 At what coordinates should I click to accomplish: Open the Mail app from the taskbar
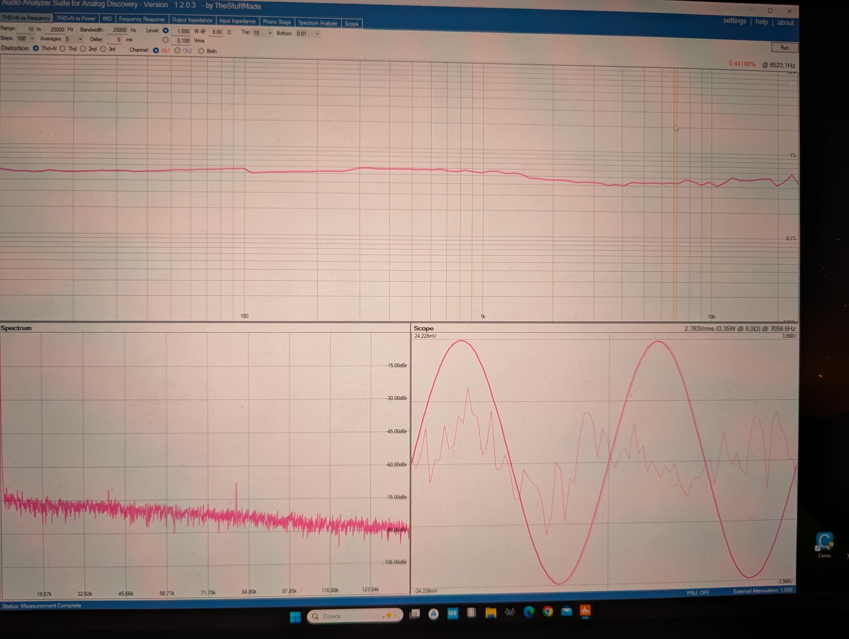tap(566, 612)
